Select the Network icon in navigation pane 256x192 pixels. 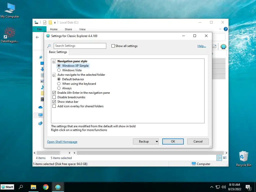click(40, 123)
